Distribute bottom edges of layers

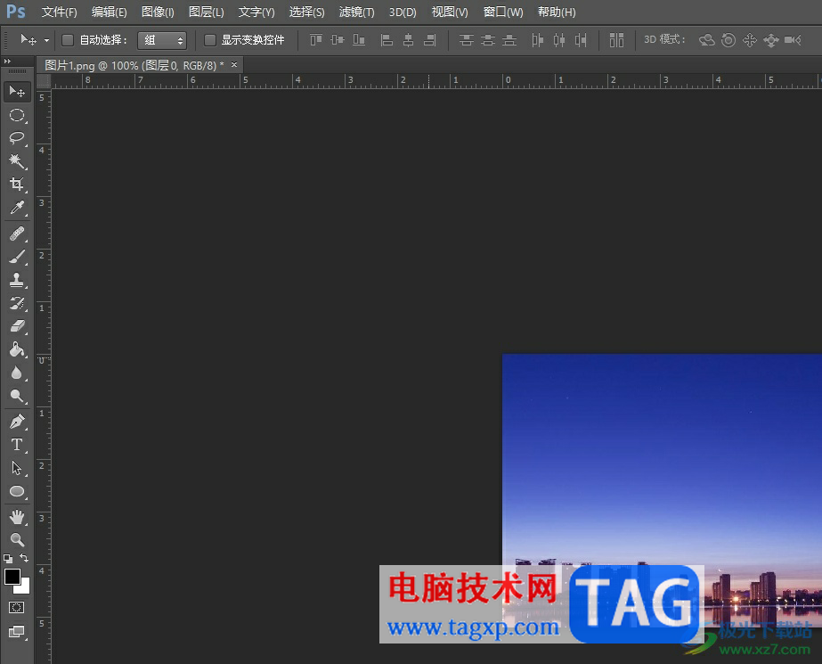(509, 40)
